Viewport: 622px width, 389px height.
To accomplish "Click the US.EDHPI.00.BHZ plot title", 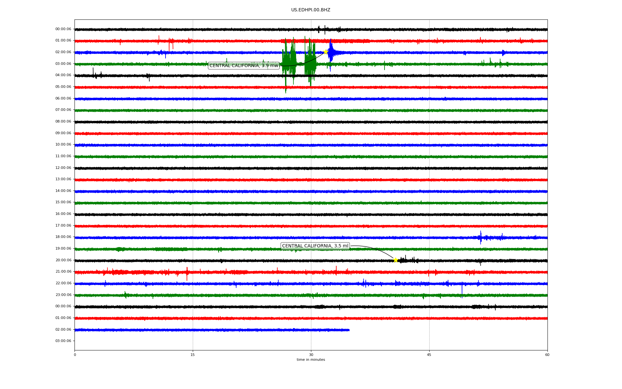I will point(310,10).
